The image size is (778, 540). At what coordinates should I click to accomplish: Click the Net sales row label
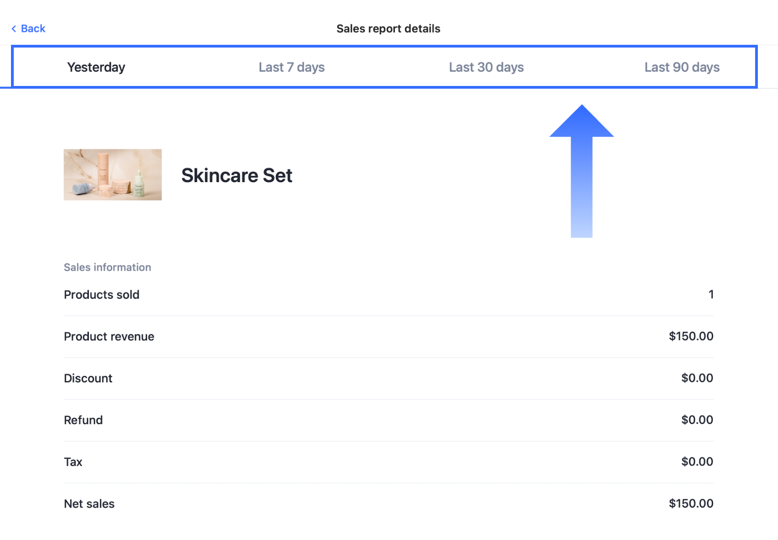[89, 503]
